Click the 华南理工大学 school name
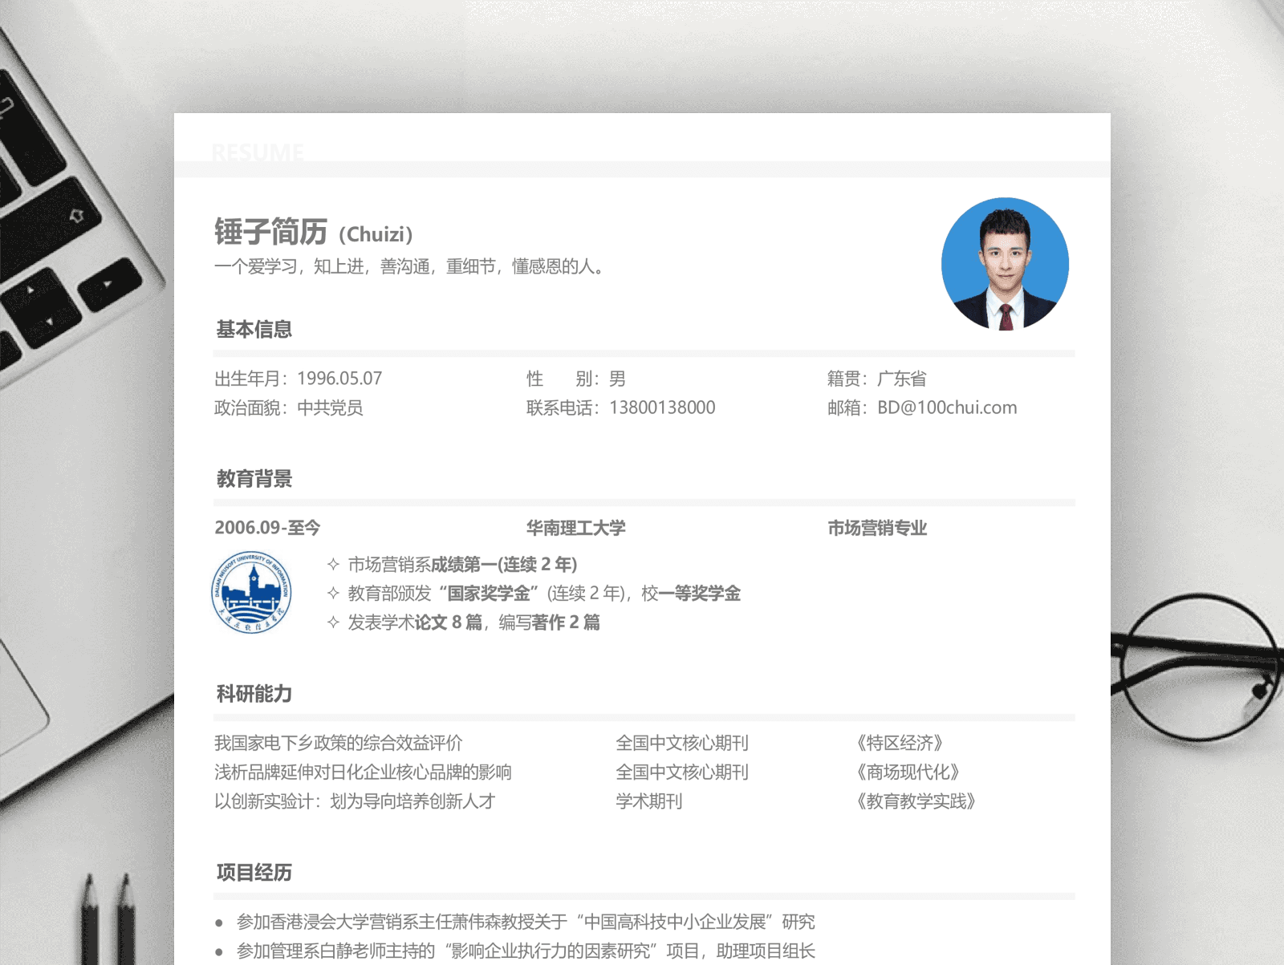Viewport: 1284px width, 965px height. tap(575, 528)
